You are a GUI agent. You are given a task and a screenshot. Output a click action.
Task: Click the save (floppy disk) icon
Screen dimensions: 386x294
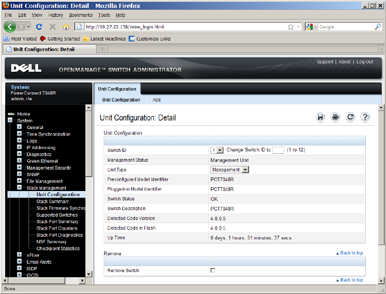pyautogui.click(x=320, y=117)
